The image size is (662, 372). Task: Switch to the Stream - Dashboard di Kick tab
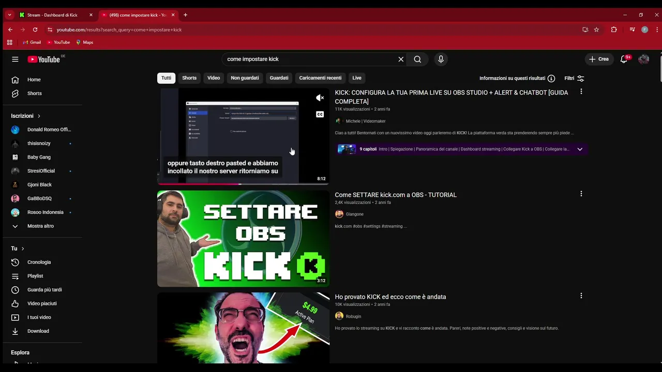pyautogui.click(x=52, y=15)
